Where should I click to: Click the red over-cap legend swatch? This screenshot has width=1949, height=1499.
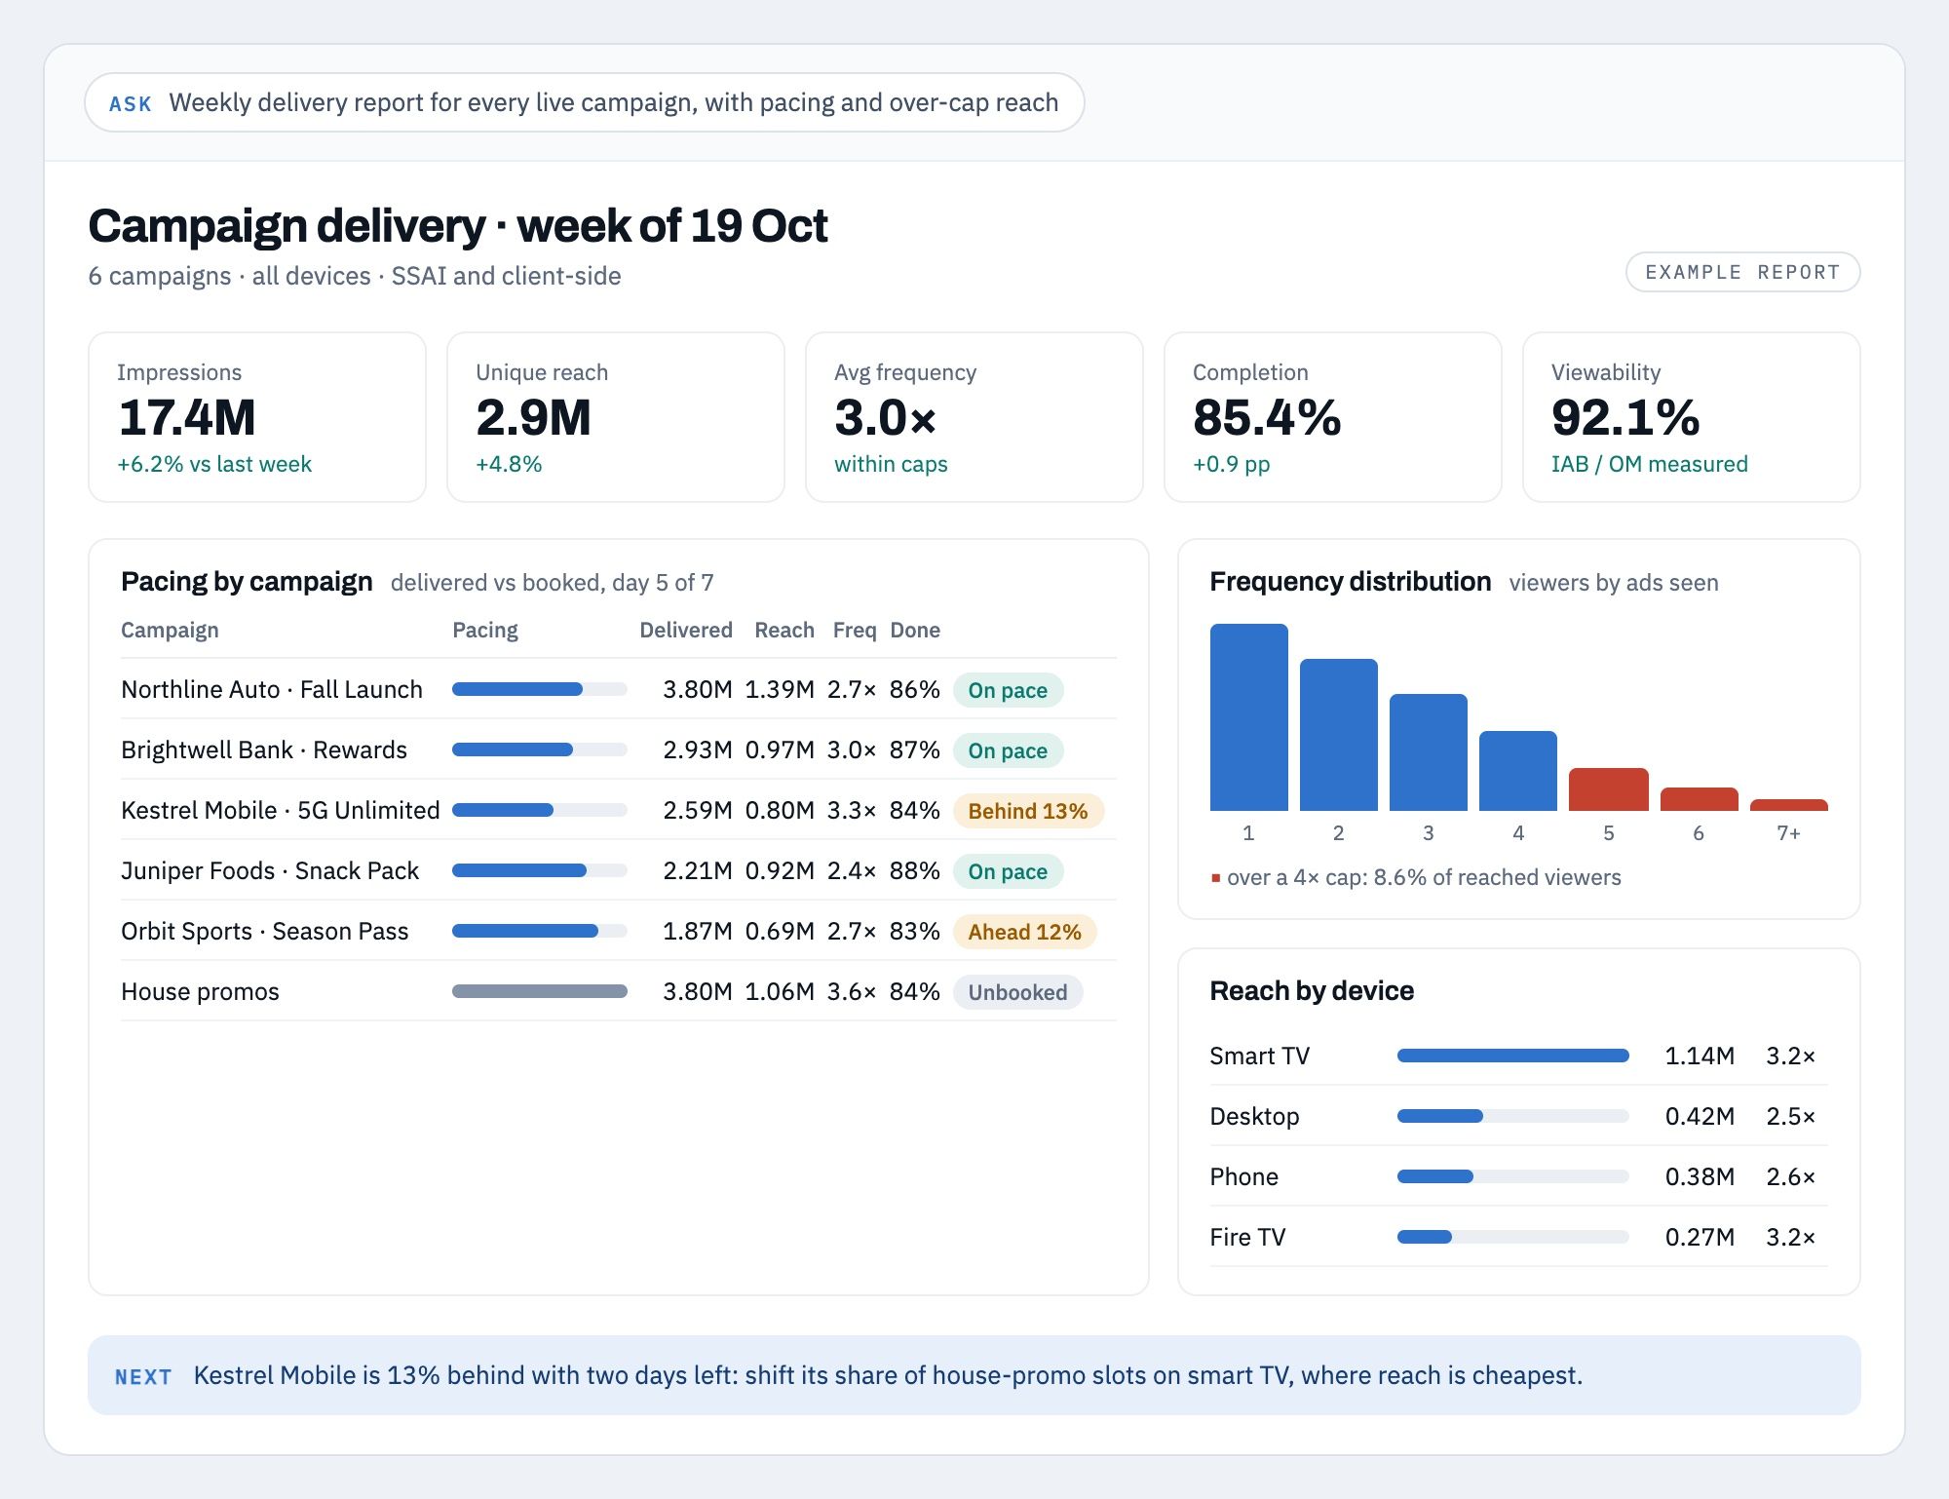1215,878
